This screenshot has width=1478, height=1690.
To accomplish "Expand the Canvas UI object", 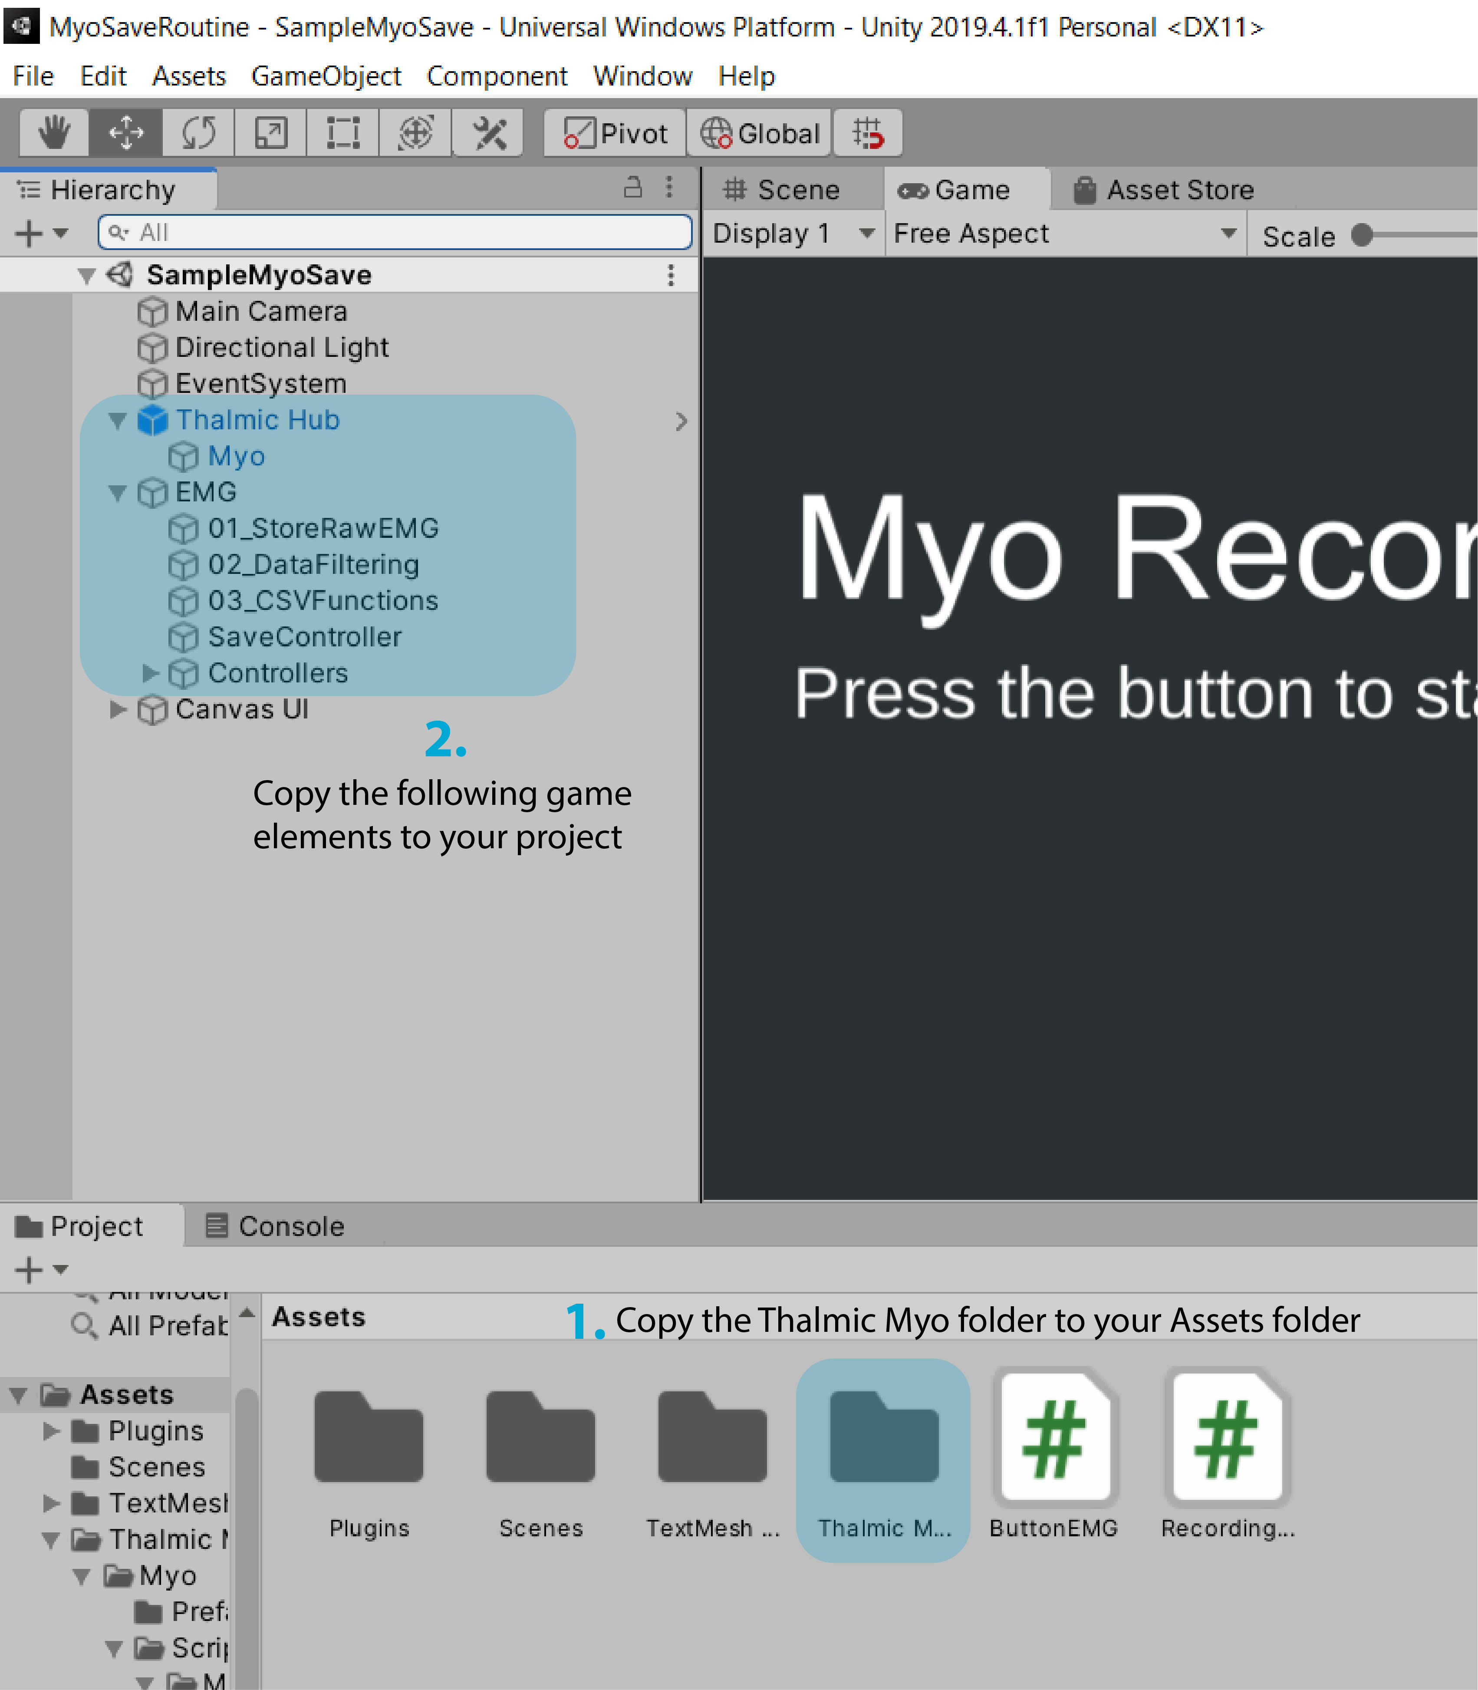I will pos(118,709).
